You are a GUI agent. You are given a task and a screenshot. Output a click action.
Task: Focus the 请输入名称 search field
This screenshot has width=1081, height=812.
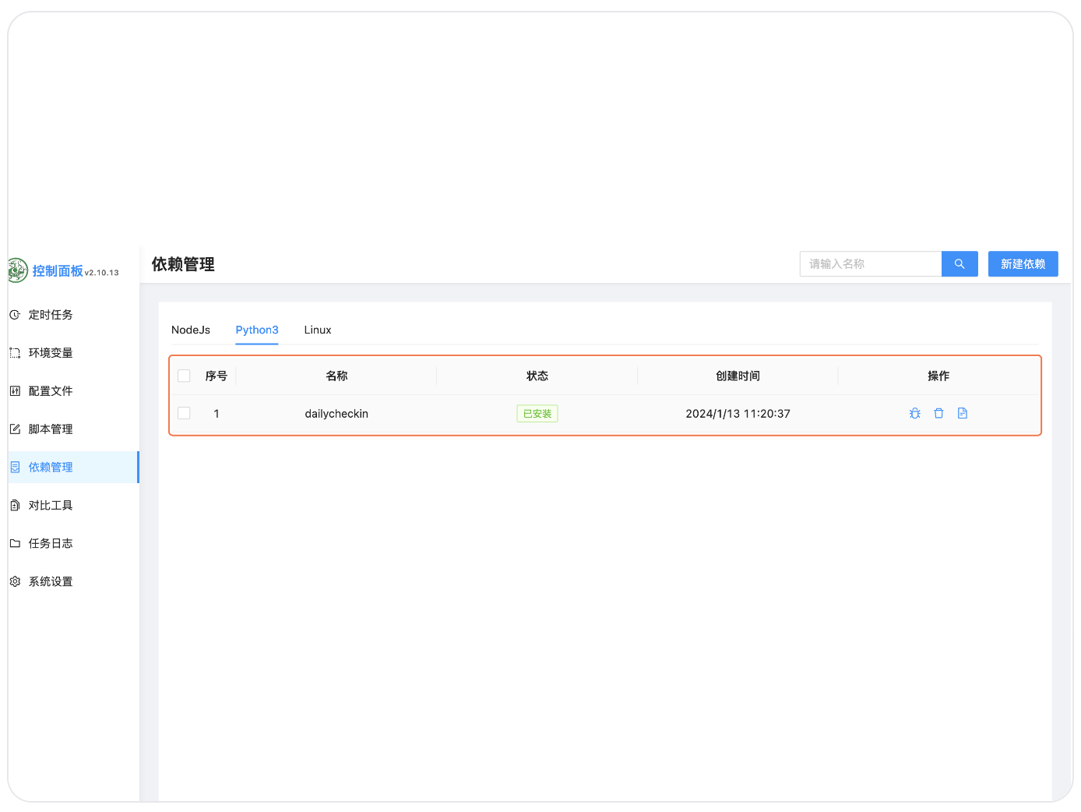[x=871, y=264]
